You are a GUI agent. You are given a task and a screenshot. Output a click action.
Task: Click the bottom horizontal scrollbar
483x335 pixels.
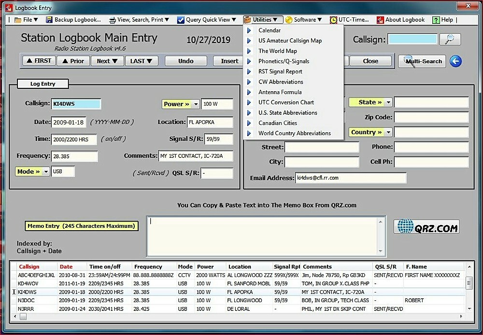(241, 317)
